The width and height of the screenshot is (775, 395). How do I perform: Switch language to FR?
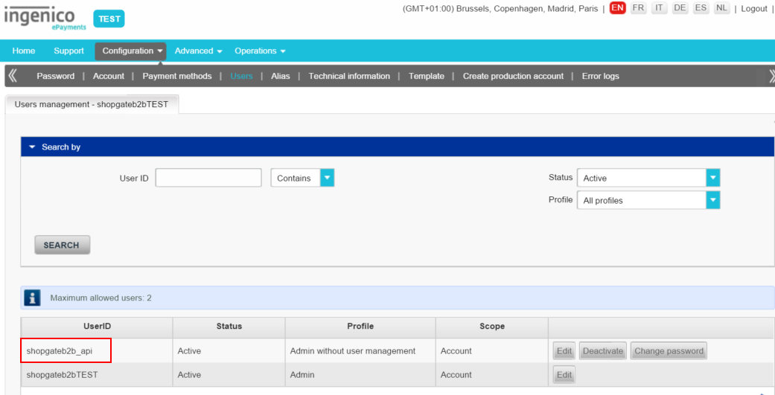click(x=638, y=8)
